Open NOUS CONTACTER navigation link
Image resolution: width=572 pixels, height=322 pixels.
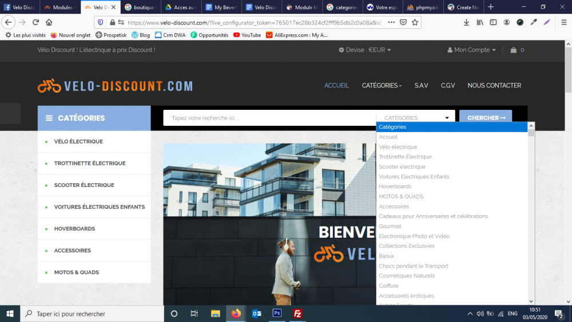[x=494, y=85]
